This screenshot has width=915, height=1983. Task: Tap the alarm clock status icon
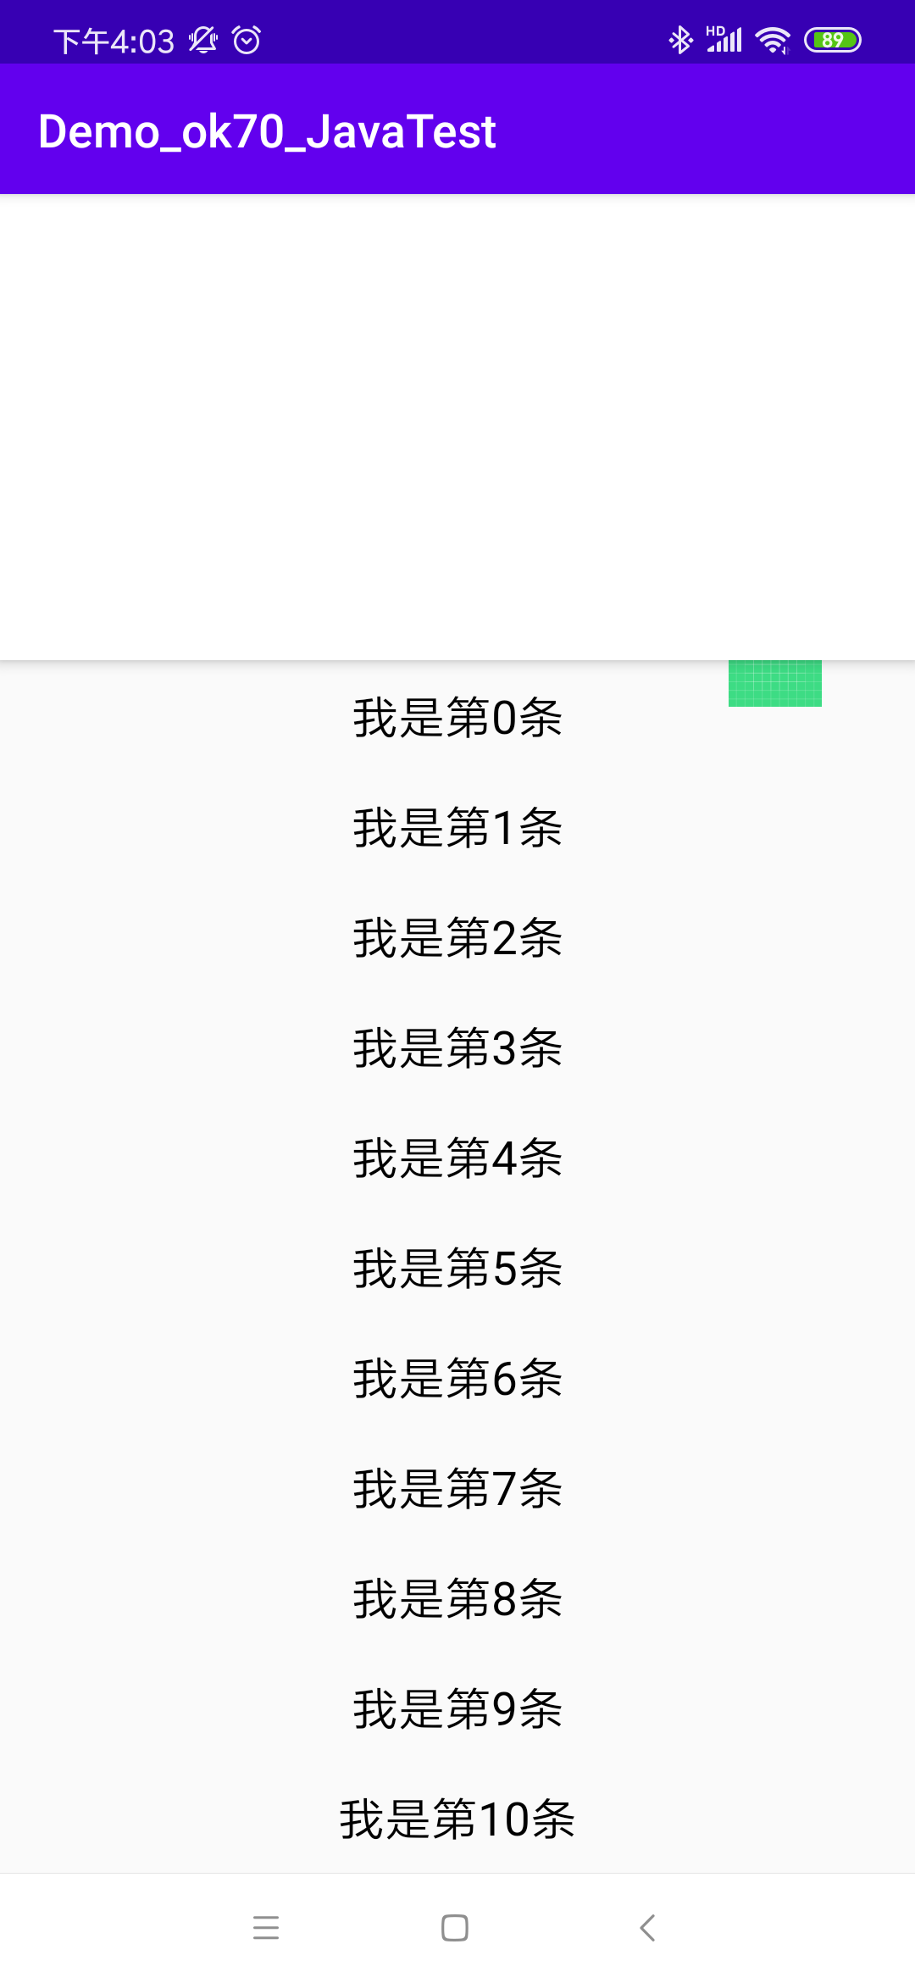pos(247,39)
